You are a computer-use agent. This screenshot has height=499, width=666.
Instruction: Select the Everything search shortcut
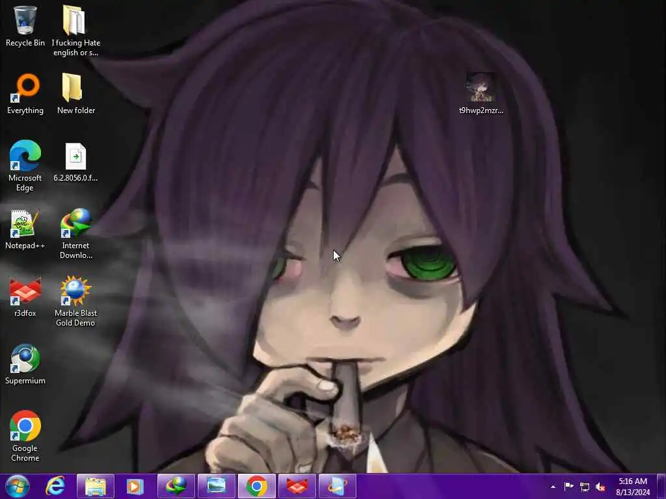[x=25, y=94]
